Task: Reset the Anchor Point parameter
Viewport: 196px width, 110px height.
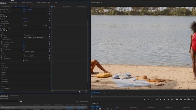Action: tap(50, 9)
